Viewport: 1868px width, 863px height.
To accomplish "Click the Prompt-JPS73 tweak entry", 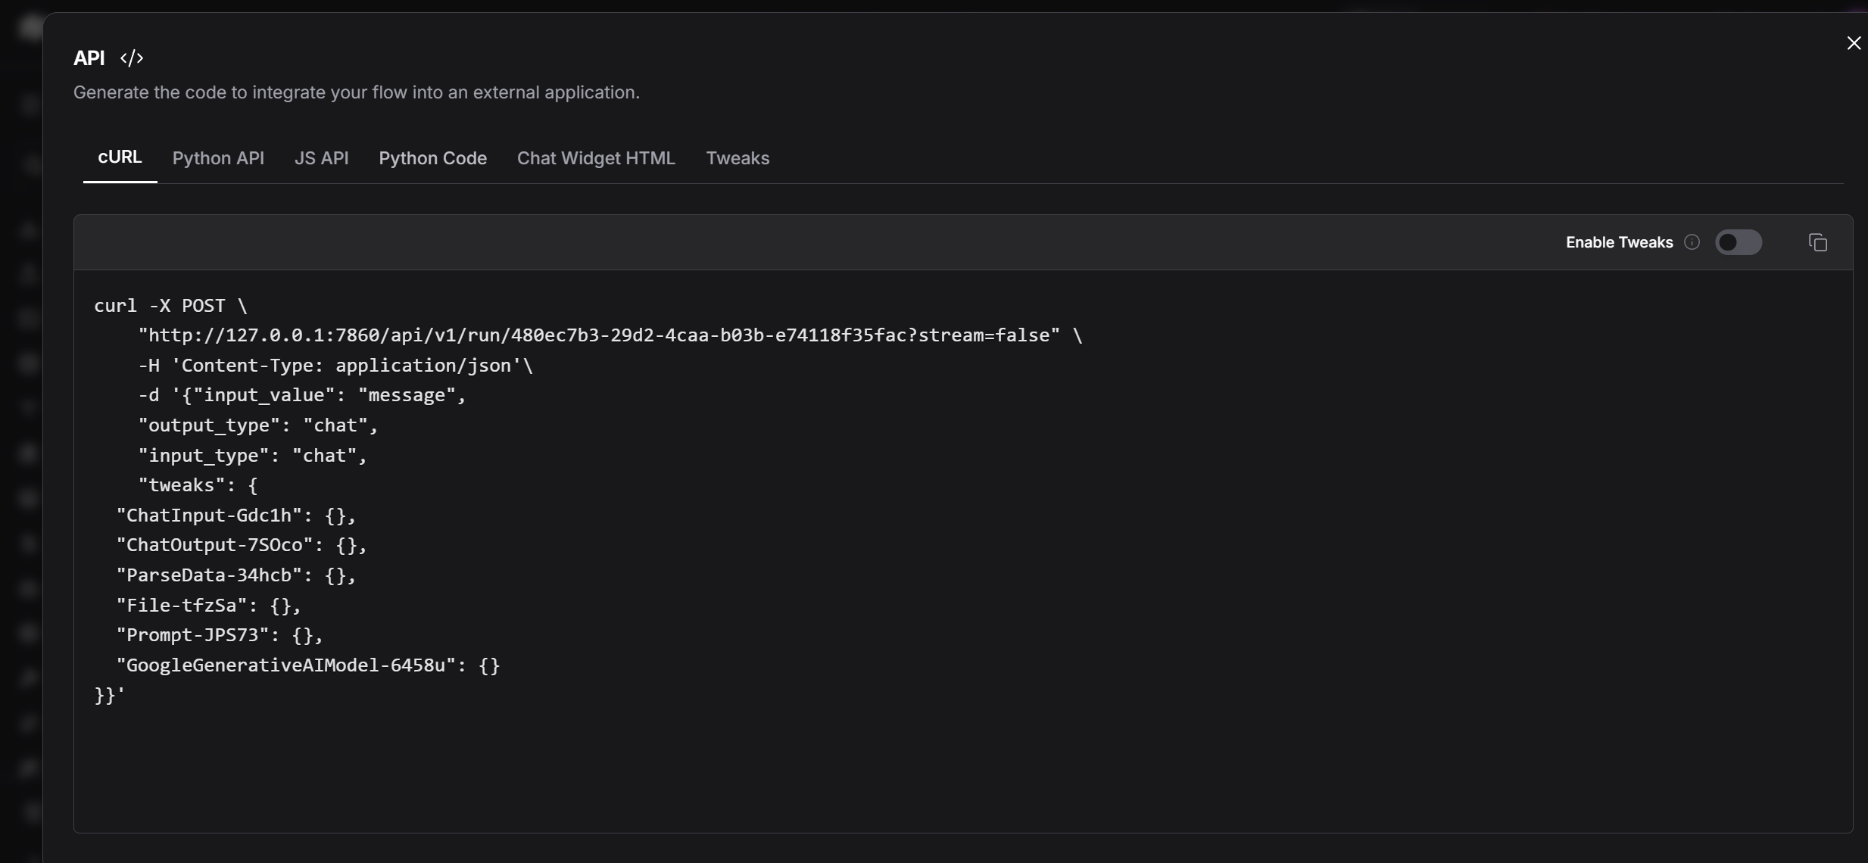I will pos(220,635).
